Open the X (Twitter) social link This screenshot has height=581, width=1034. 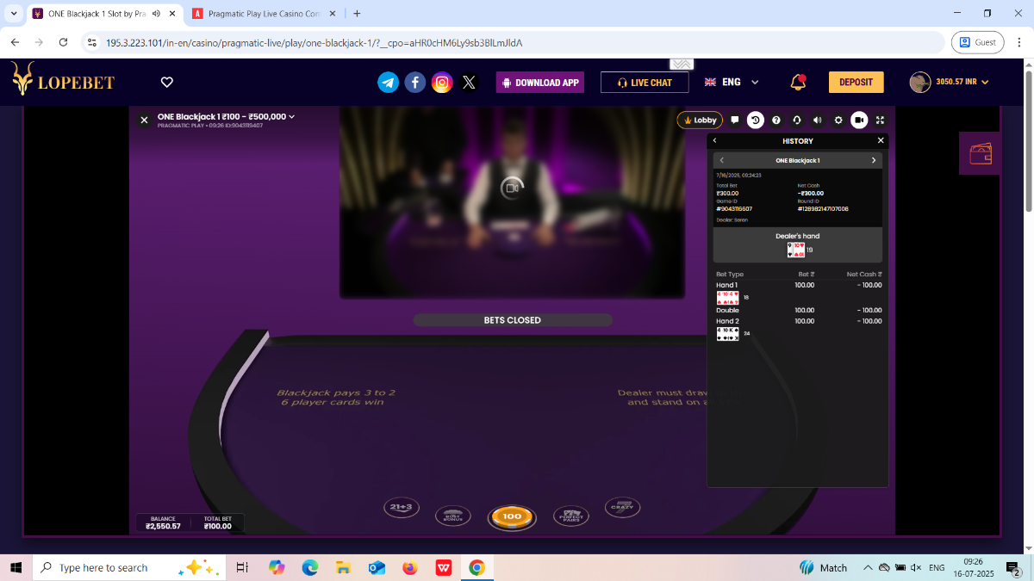point(469,82)
